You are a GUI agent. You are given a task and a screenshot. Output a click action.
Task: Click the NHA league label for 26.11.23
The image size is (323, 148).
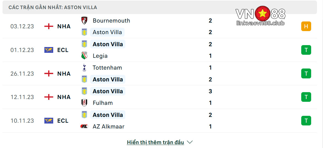(64, 74)
